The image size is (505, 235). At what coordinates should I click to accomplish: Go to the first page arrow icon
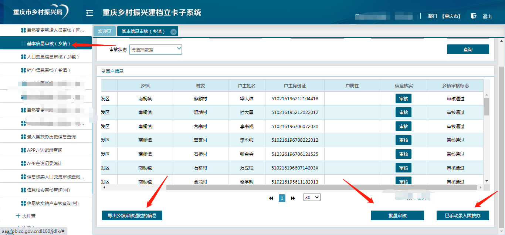271,198
